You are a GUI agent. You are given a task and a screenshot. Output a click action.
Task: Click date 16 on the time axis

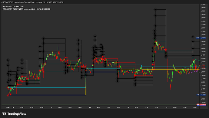[x=90, y=107]
